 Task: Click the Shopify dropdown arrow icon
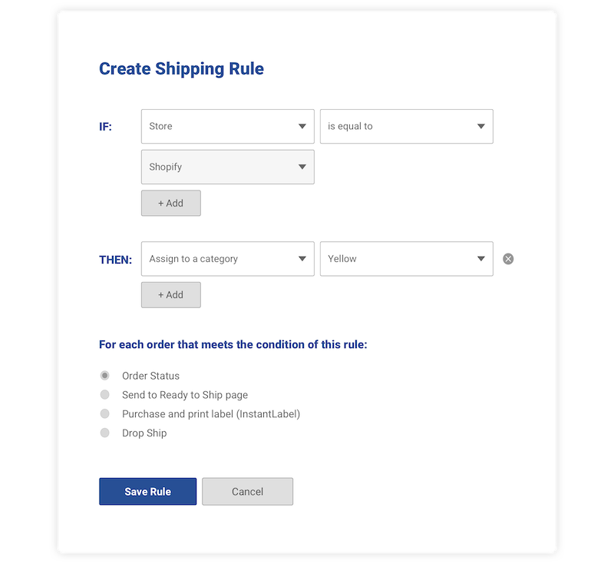302,168
